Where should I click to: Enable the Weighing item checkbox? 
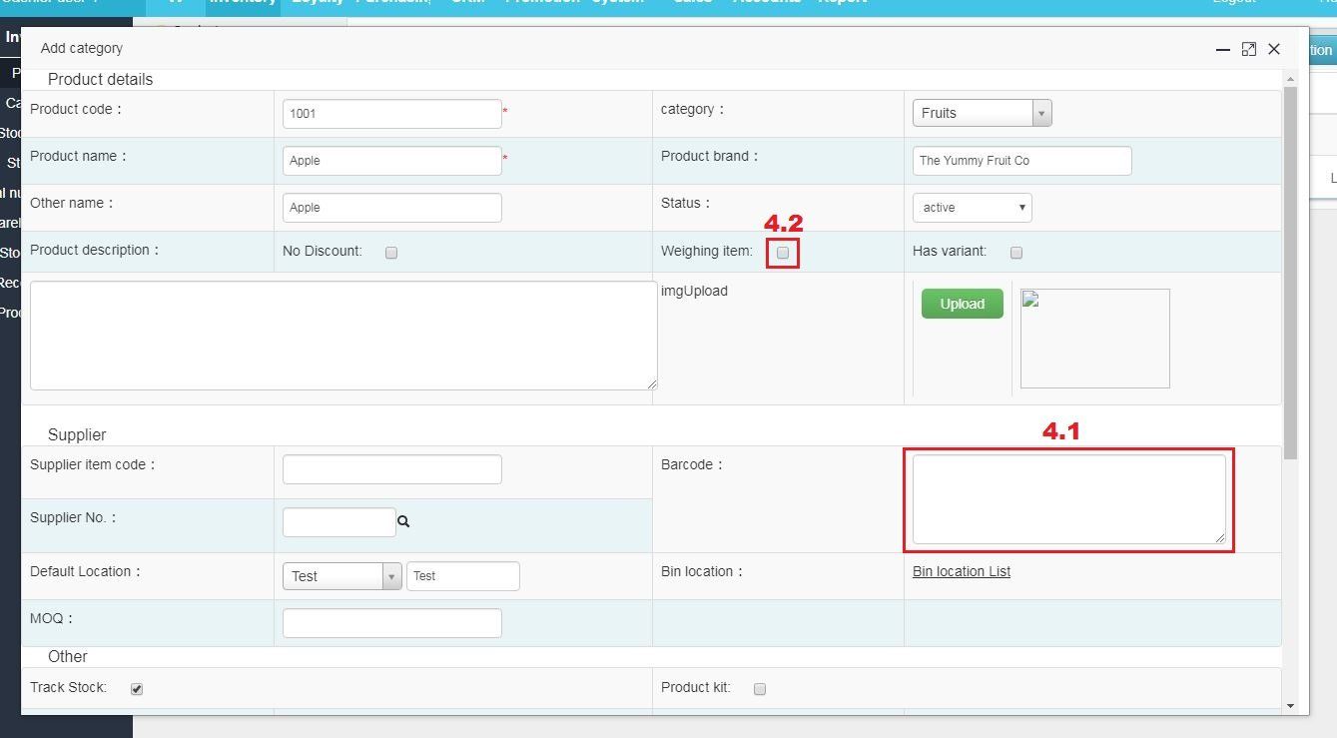783,253
